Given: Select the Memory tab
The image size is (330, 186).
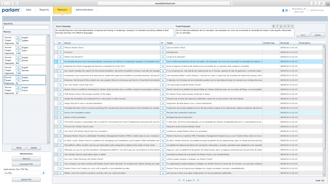Looking at the screenshot, I should click(x=62, y=10).
